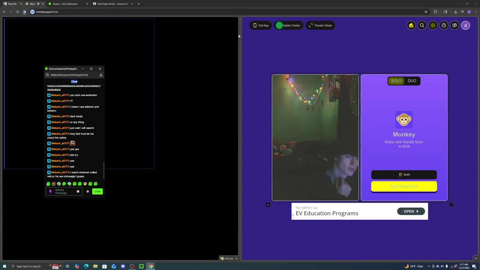Switch to Stream - Kick Dashboard tab
480x270 pixels.
click(x=67, y=4)
